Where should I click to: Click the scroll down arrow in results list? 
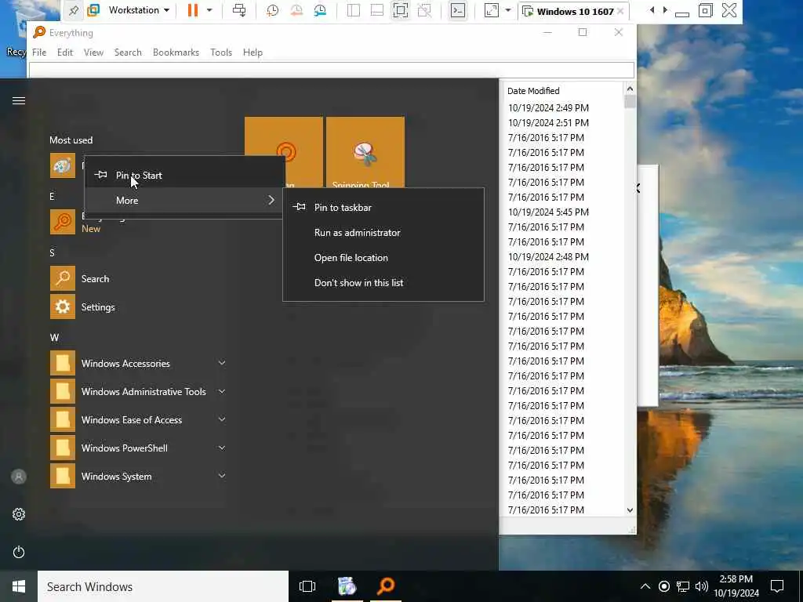(630, 510)
